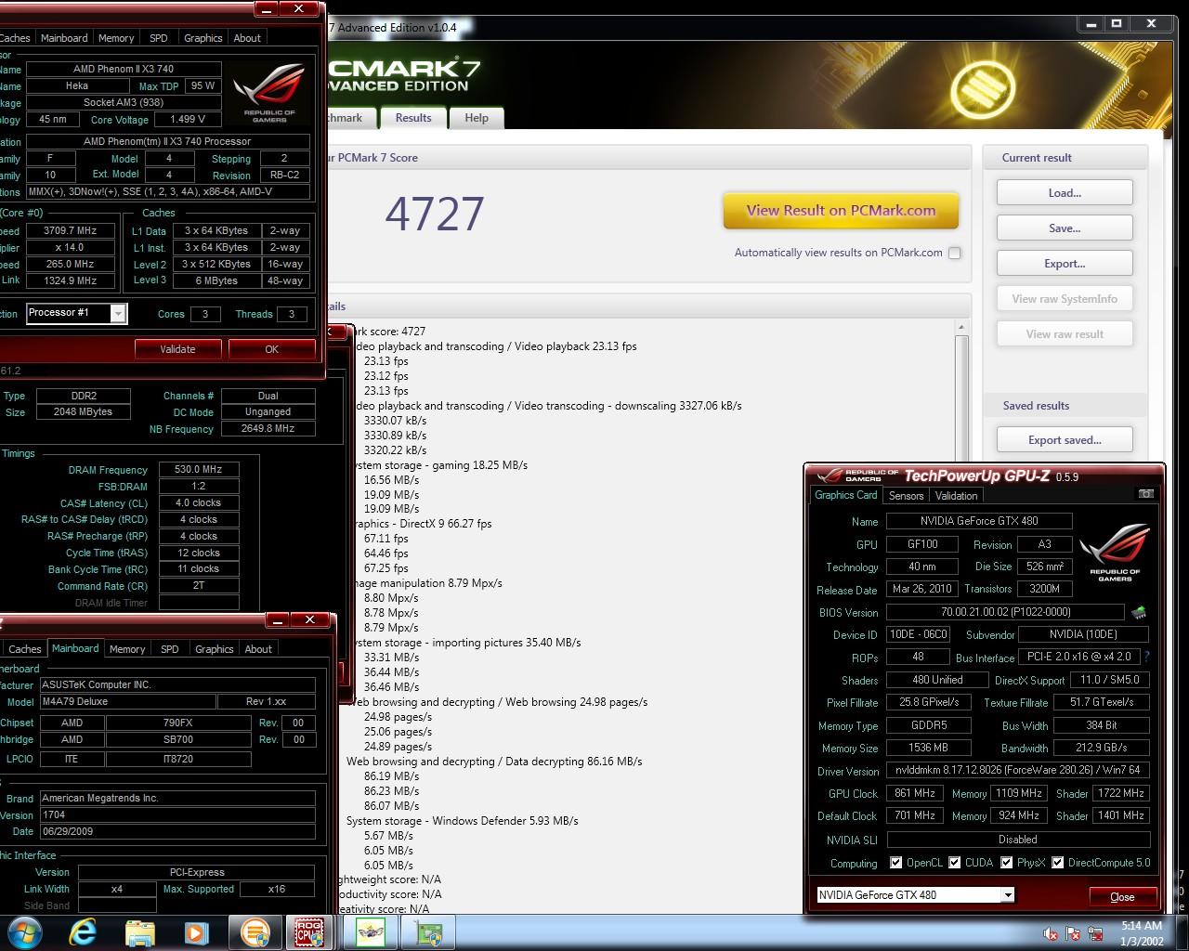Click the 'DirectX 9 66.27 fps' result line
Viewport: 1189px width, 951px height.
tap(419, 524)
